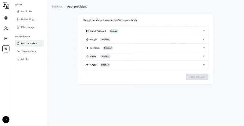Expand the Facebook provider chevron
244x126 pixels.
click(204, 48)
